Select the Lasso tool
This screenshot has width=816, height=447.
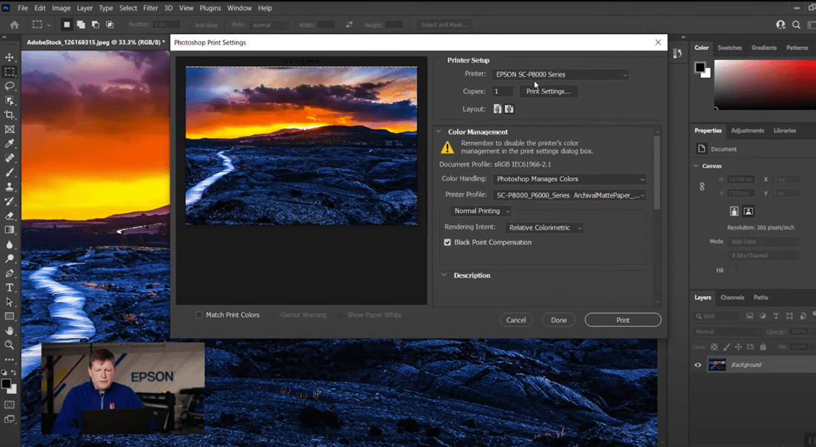tap(10, 86)
